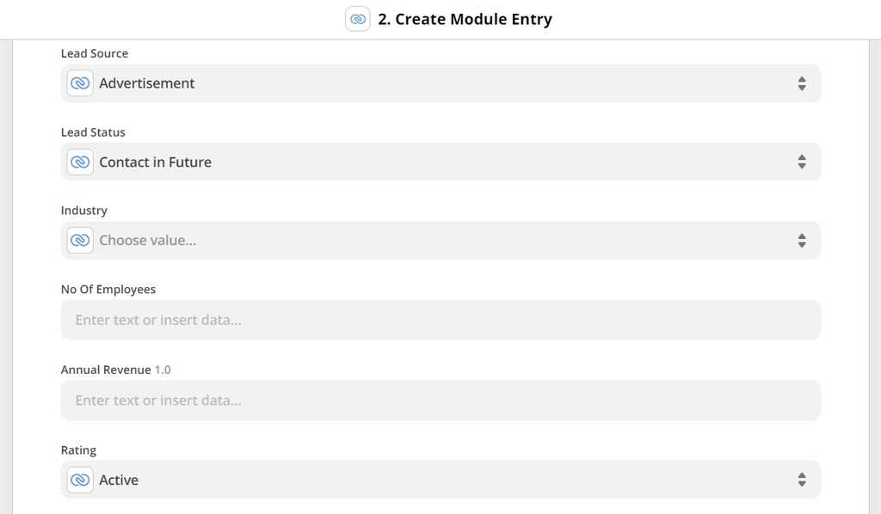Click the Lead Source stepper arrows
The image size is (881, 514).
[x=802, y=83]
